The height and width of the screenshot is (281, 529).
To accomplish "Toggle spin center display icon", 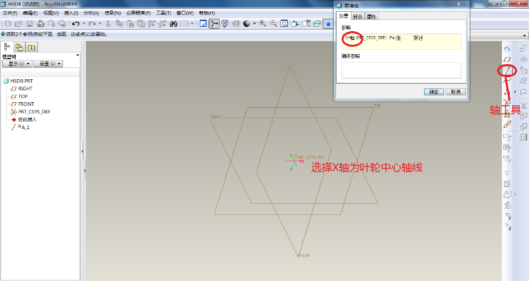I will pos(214,24).
